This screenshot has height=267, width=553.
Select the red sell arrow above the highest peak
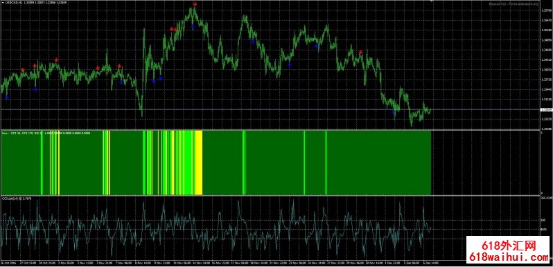pyautogui.click(x=195, y=4)
